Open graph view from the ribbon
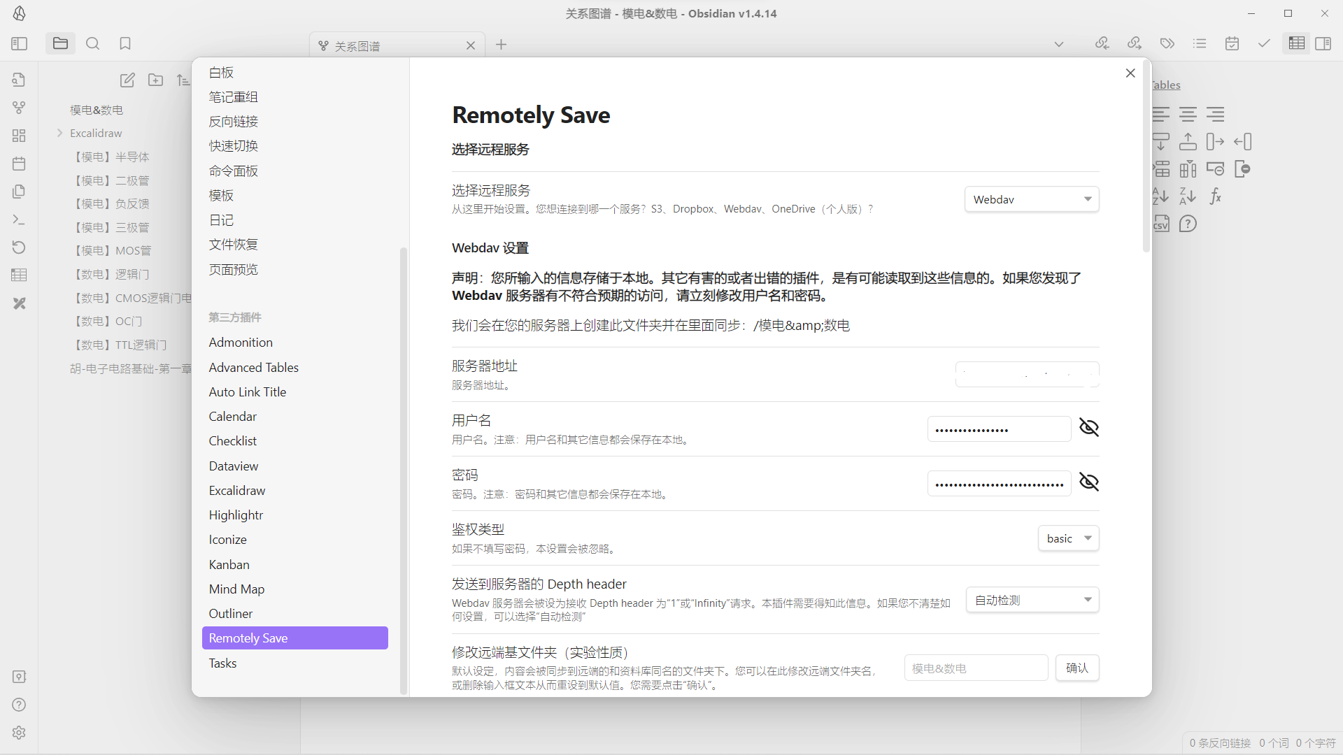 point(19,108)
